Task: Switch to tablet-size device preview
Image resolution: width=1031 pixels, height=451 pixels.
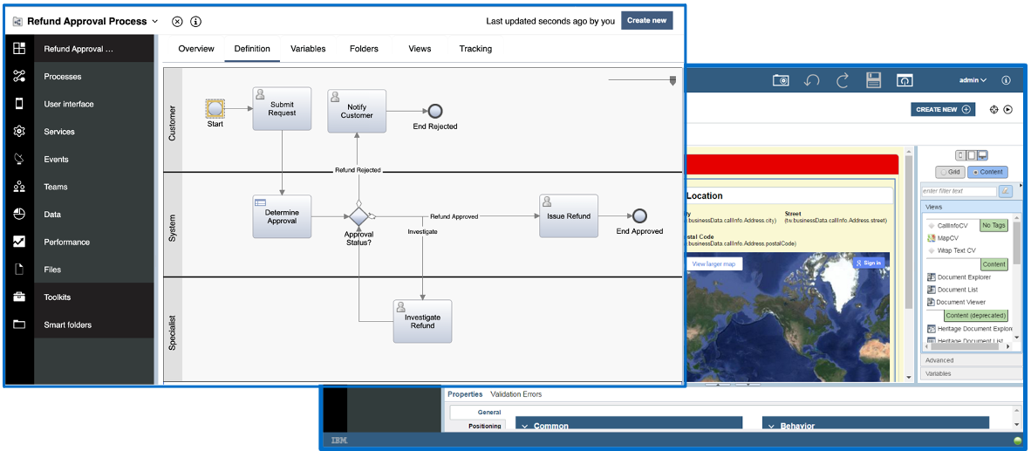Action: point(971,155)
